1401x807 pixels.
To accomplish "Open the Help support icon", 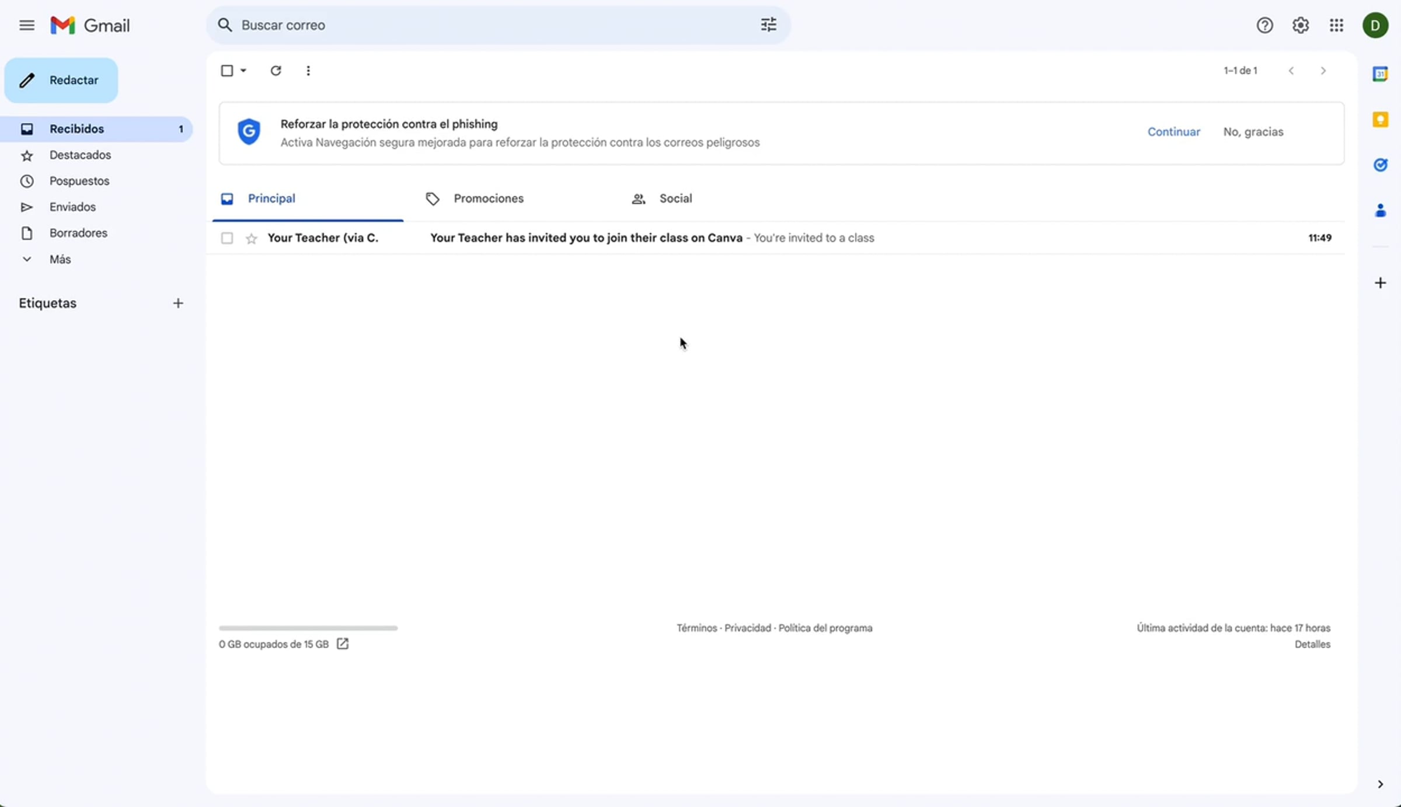I will point(1264,25).
